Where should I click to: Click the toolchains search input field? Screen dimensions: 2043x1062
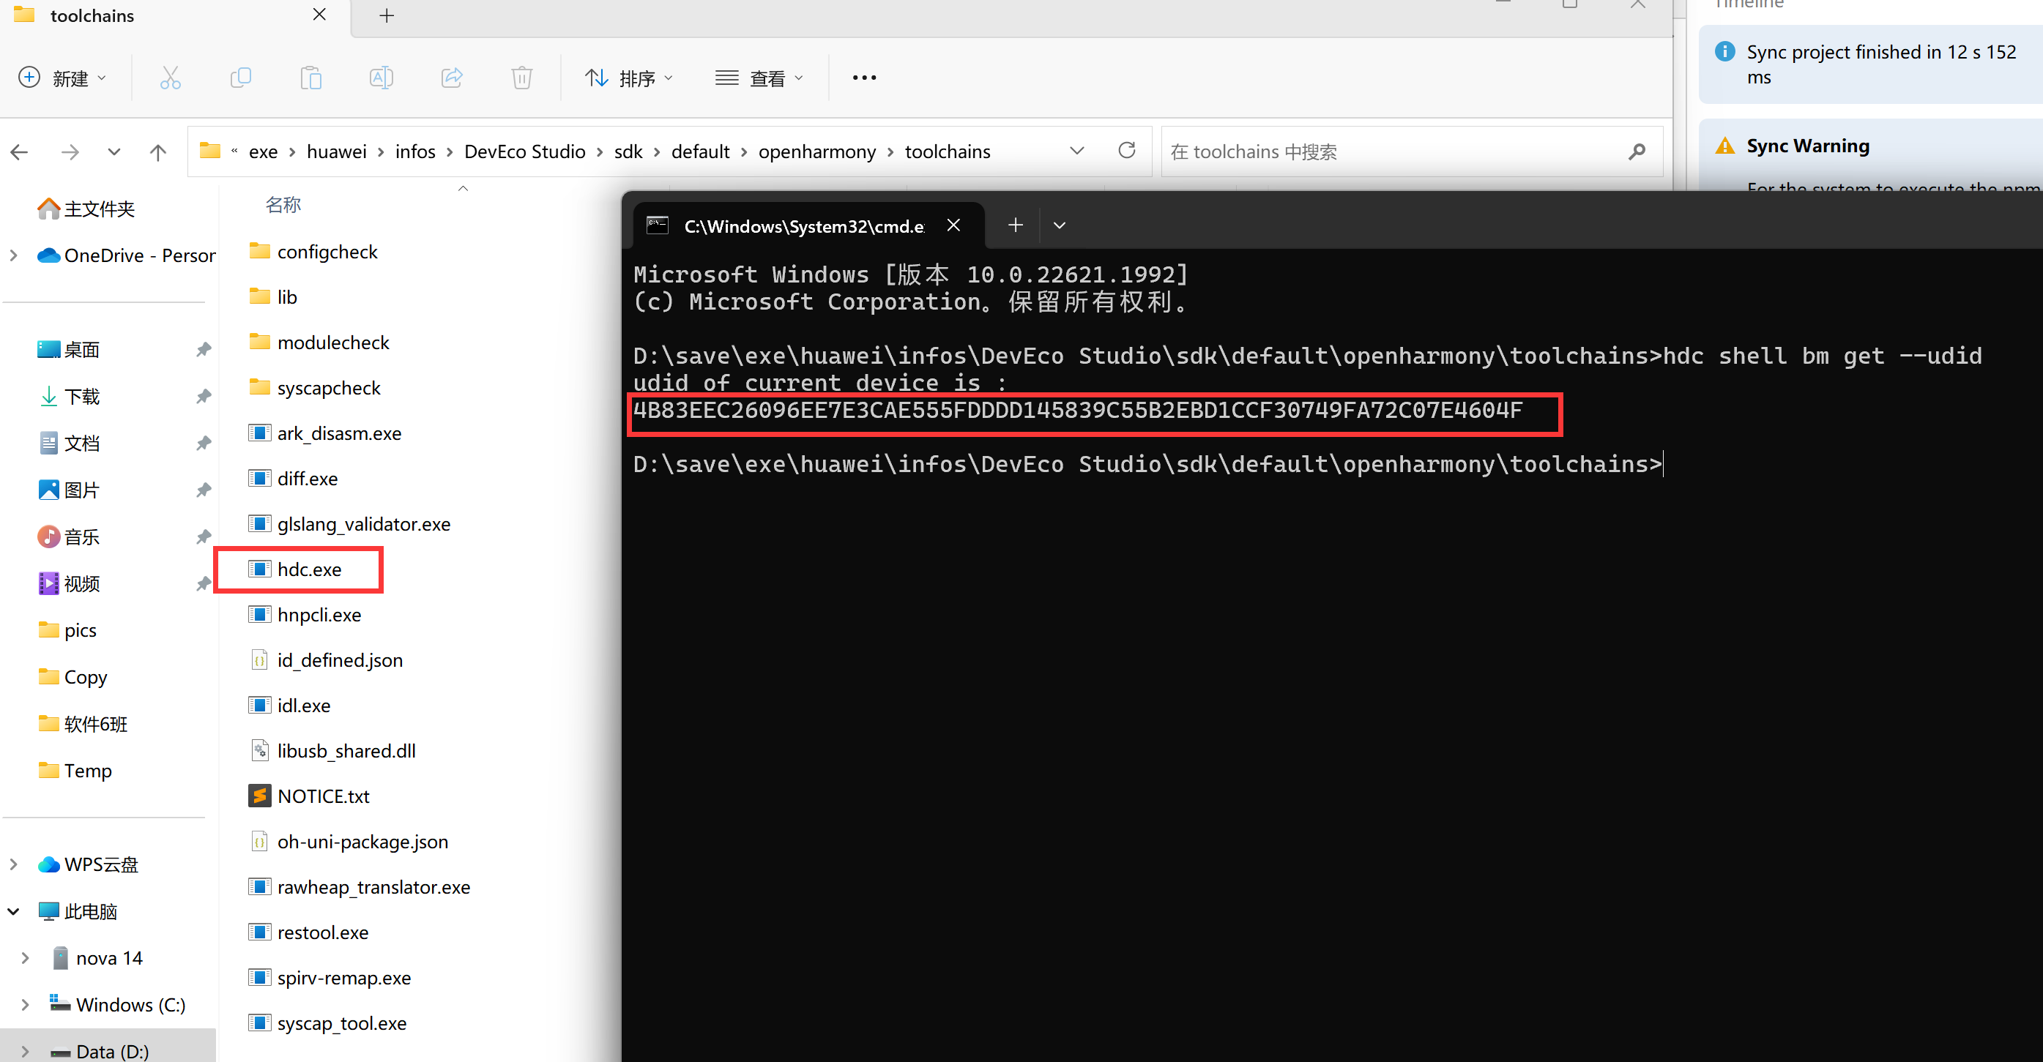[1388, 152]
